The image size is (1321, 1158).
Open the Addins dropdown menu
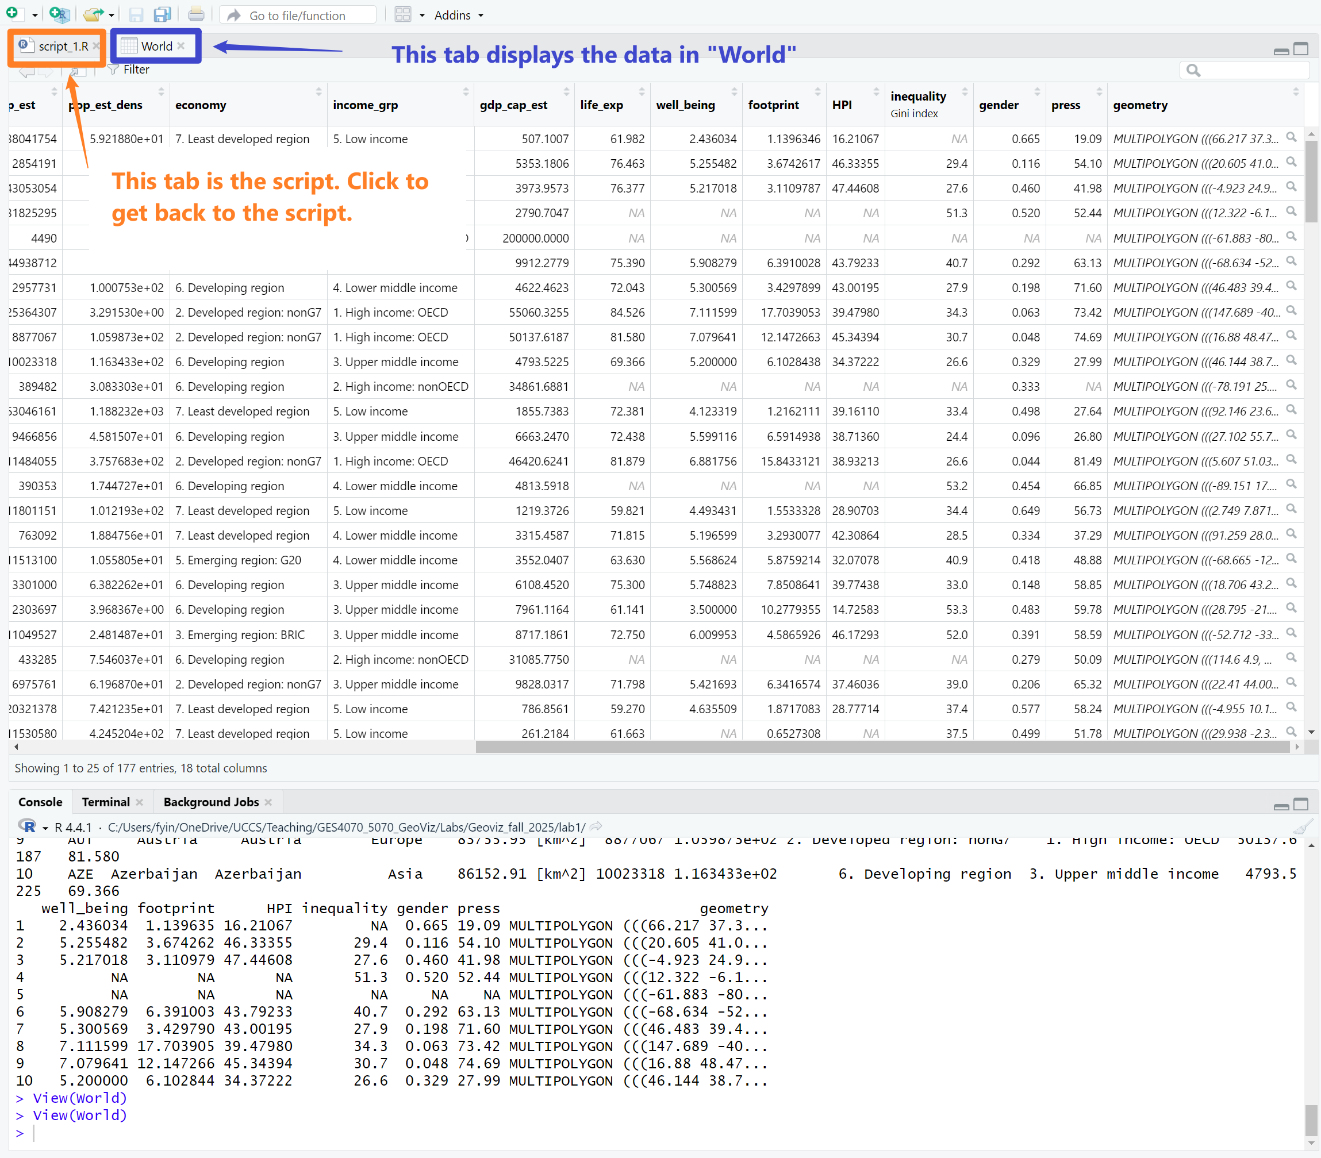pyautogui.click(x=458, y=15)
